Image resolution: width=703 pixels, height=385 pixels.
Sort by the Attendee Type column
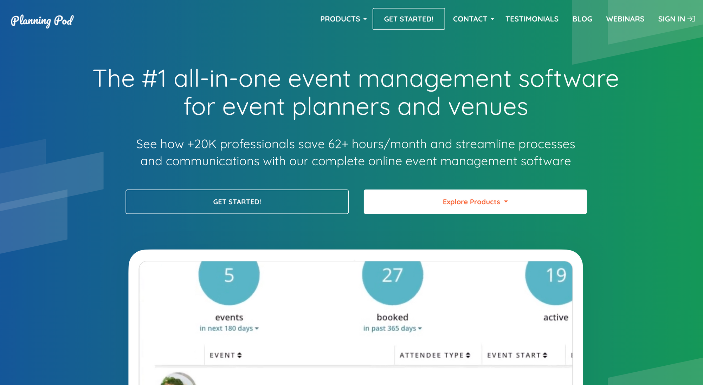pos(435,355)
